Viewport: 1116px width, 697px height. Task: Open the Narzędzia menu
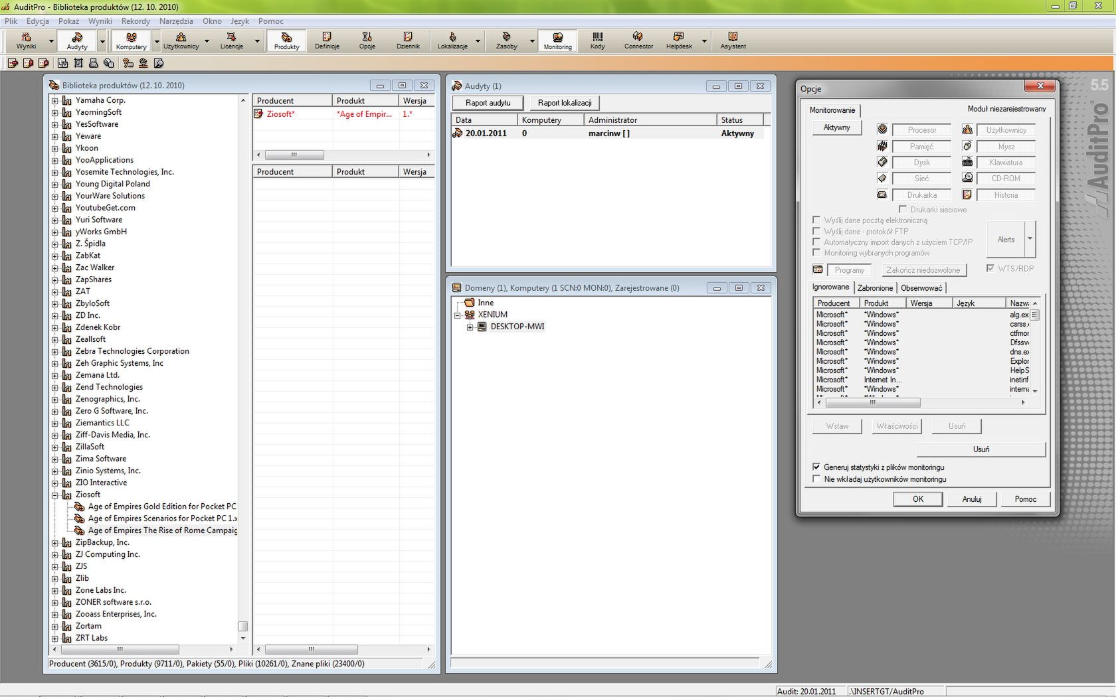point(176,21)
